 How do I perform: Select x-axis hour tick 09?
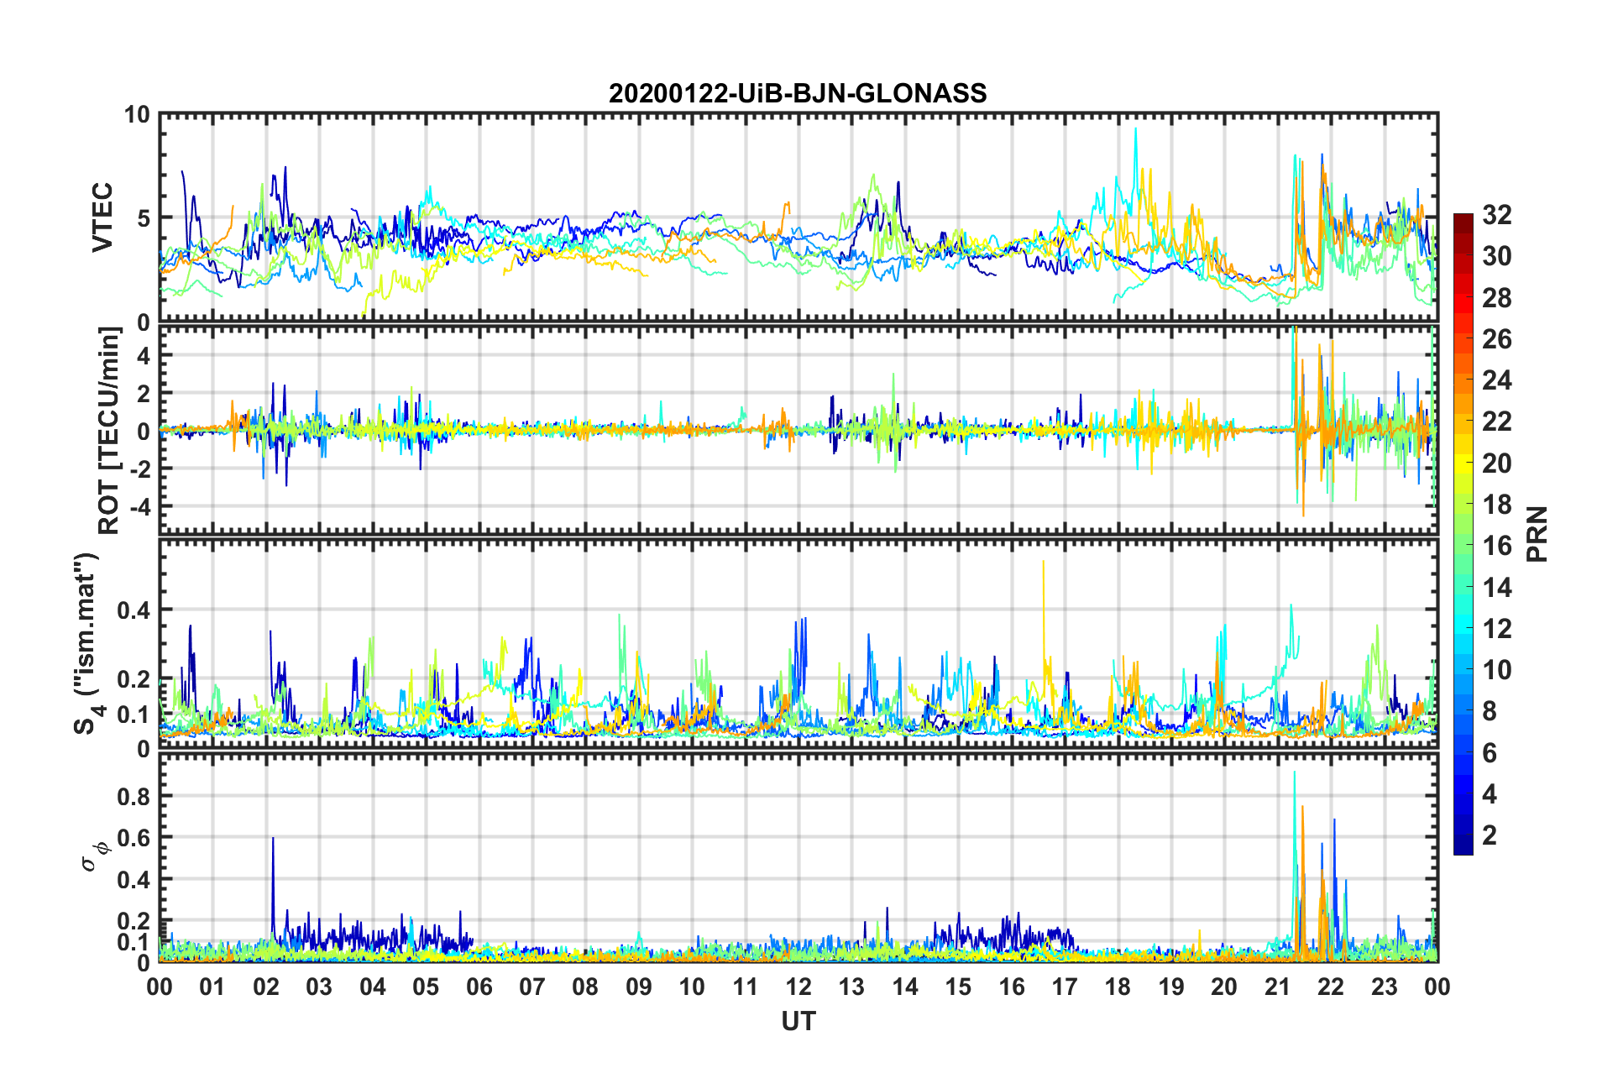[x=639, y=987]
